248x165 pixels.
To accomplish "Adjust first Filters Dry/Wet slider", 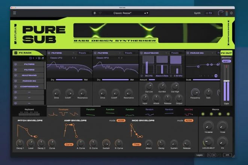I will [69, 80].
